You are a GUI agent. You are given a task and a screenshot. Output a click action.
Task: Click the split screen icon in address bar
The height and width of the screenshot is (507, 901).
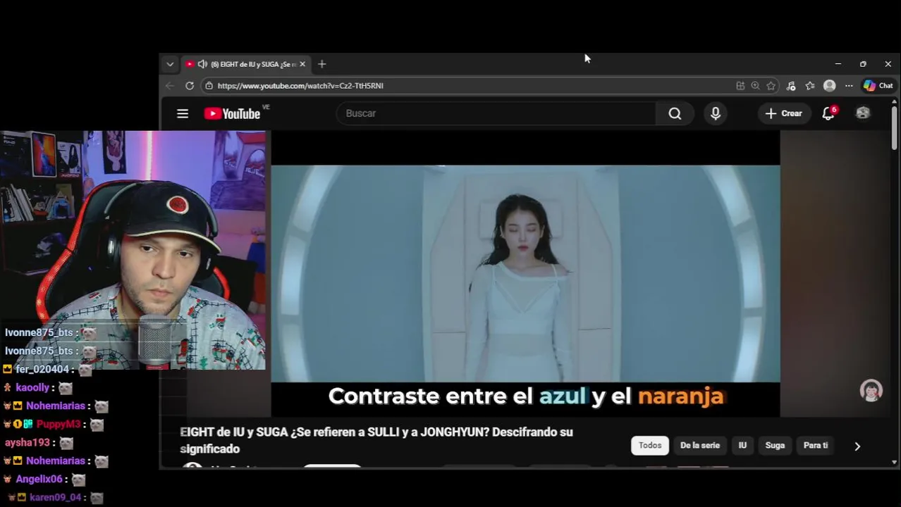(x=740, y=86)
